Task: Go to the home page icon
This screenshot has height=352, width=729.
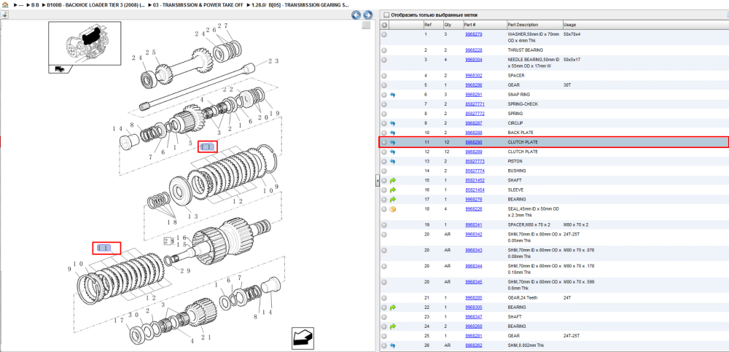Action: pos(5,4)
